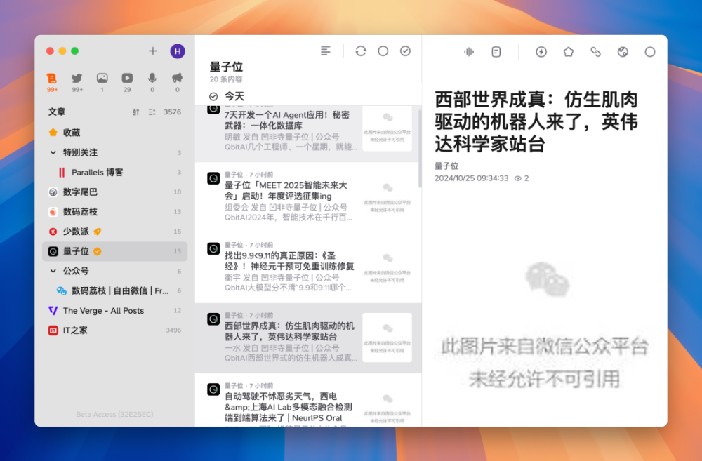Select the IT之家 feed
This screenshot has width=702, height=461.
pos(114,330)
